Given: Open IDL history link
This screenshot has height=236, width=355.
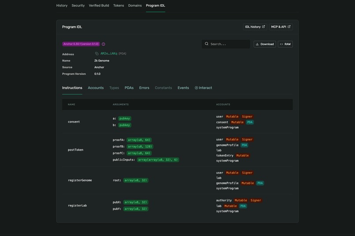Looking at the screenshot, I should click(255, 27).
